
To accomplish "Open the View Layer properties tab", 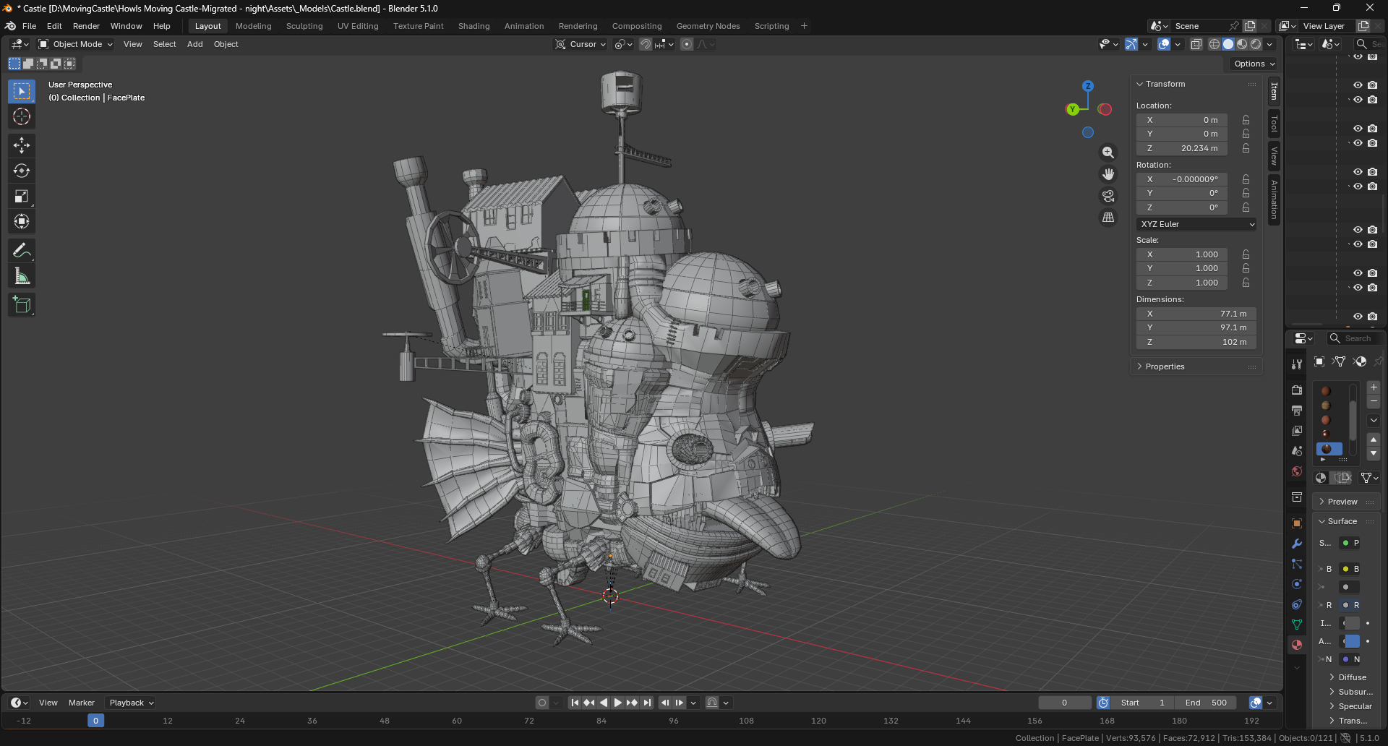I will (x=1297, y=431).
